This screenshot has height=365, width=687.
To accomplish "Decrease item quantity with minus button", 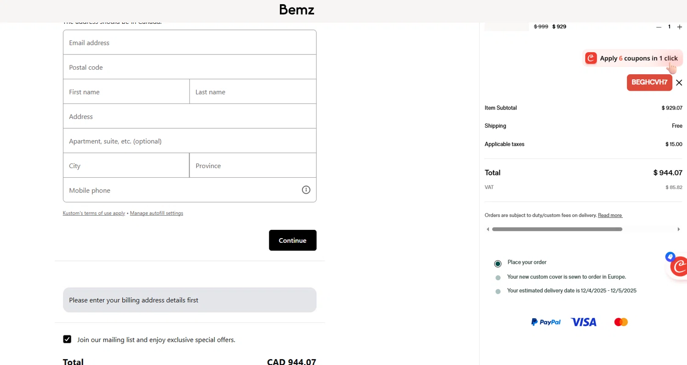I will (659, 27).
